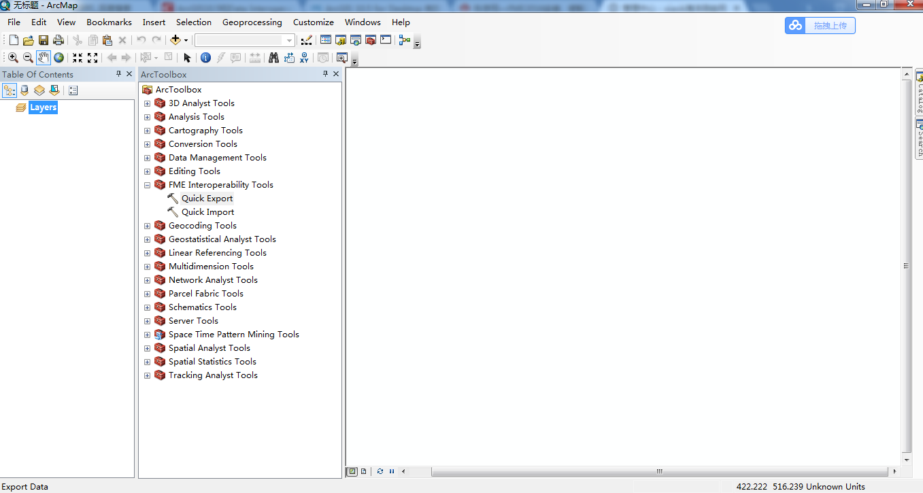Open the Table Of Contents window icon
Viewport: 923px width, 493px height.
326,40
